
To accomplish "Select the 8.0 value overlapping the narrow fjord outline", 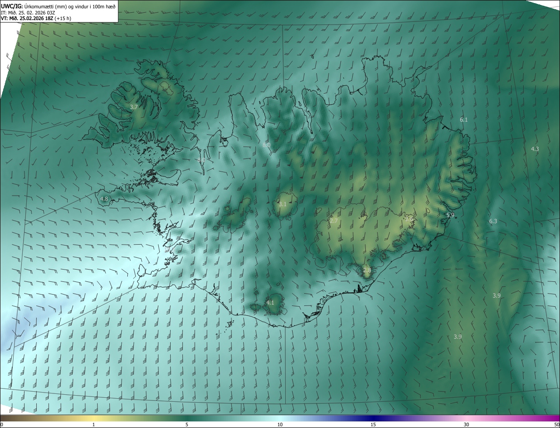I will [201, 160].
